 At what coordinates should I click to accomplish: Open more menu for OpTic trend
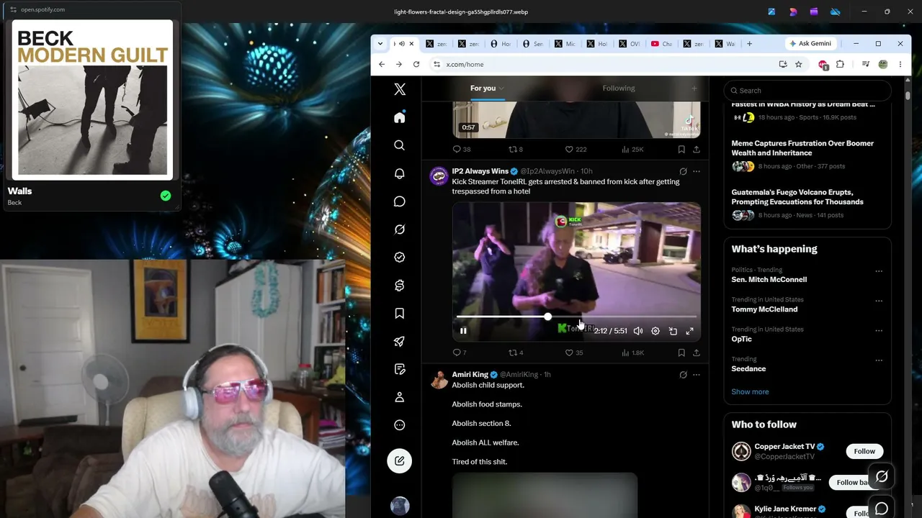(x=879, y=331)
